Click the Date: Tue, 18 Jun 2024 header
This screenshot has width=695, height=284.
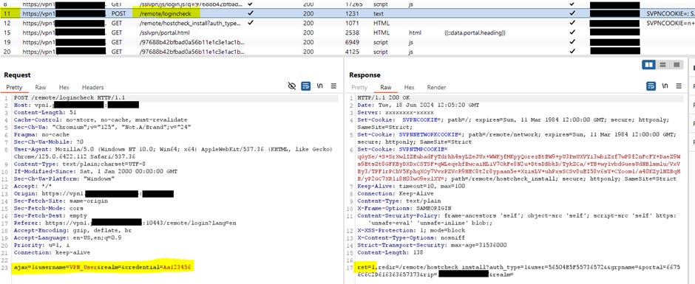pyautogui.click(x=418, y=105)
